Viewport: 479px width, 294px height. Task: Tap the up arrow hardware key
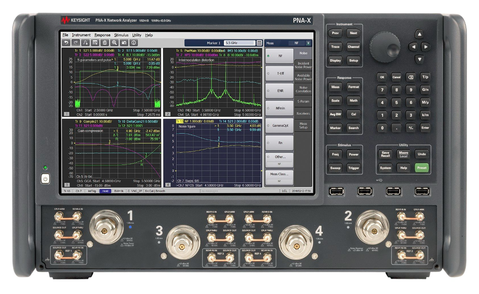tap(420, 34)
